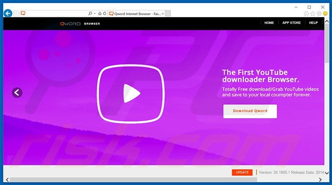Screen dimensions: 332x185
Task: Open the address bar dropdown arrow
Action: 95,13
